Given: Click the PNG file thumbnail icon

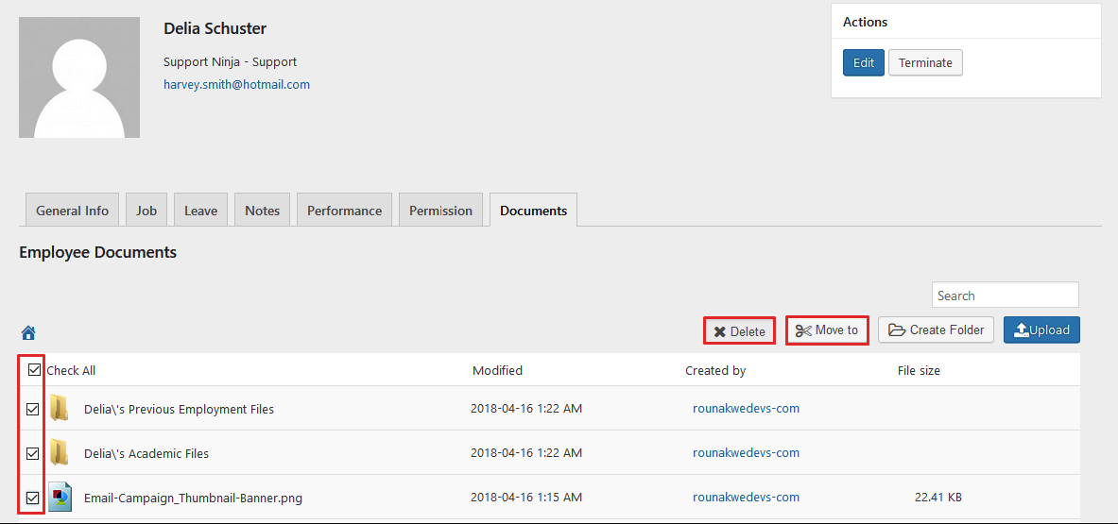Looking at the screenshot, I should point(60,497).
